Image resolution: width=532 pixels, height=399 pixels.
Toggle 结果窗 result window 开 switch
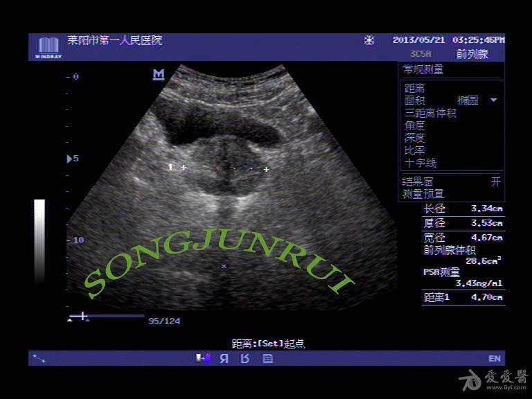pyautogui.click(x=495, y=182)
